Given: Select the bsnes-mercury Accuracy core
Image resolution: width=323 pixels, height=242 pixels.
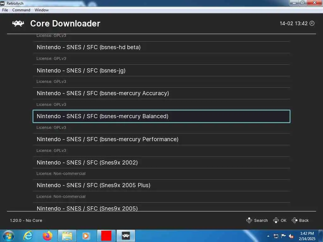Looking at the screenshot, I should point(161,93).
